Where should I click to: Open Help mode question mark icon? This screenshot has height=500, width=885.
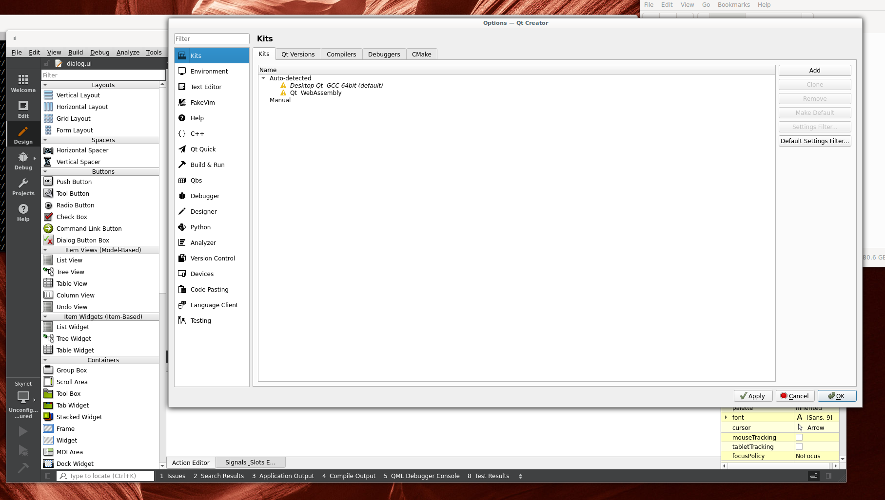23,212
